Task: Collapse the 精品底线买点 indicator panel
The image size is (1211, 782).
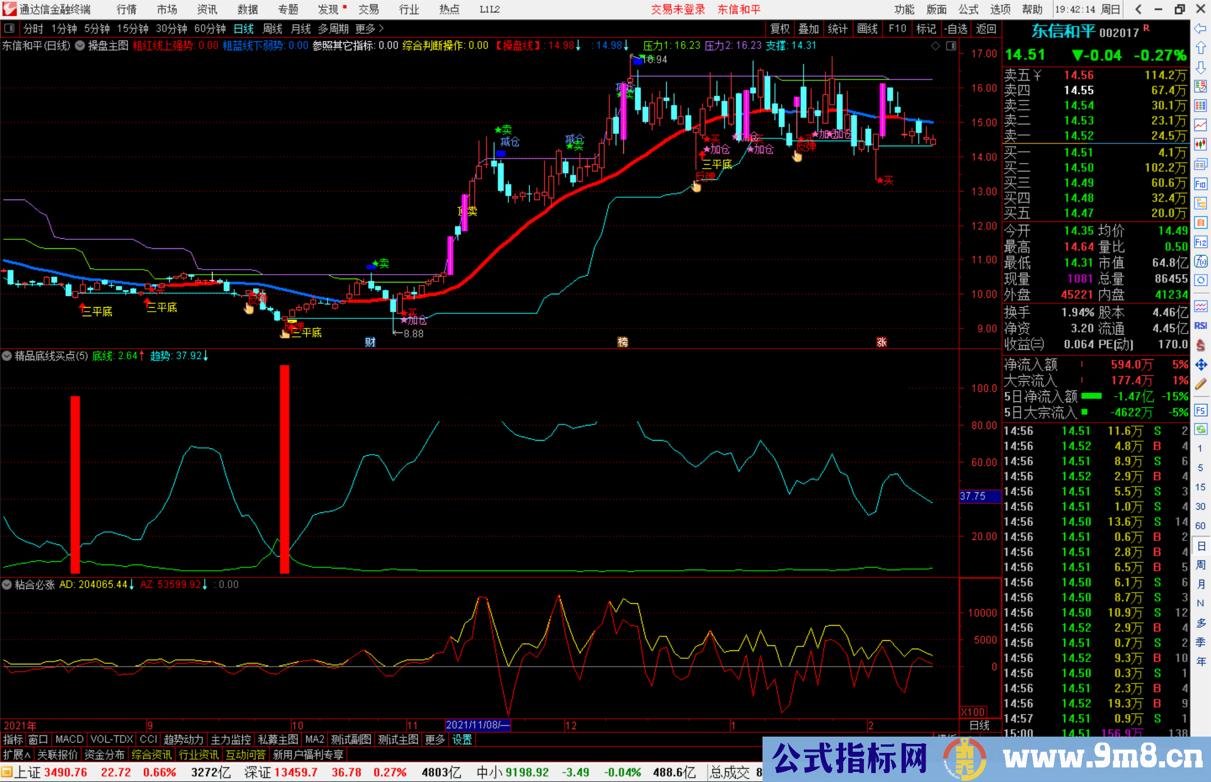Action: click(x=7, y=356)
